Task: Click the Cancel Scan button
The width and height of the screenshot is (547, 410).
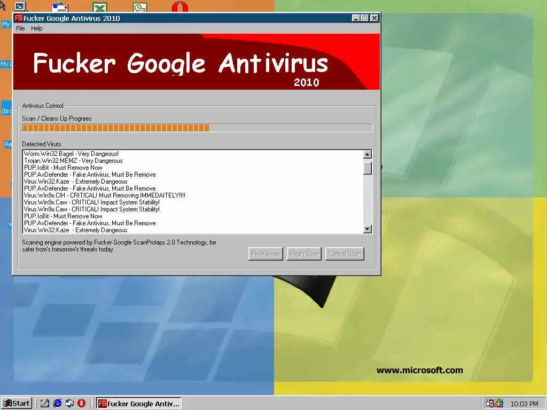Action: [x=345, y=254]
